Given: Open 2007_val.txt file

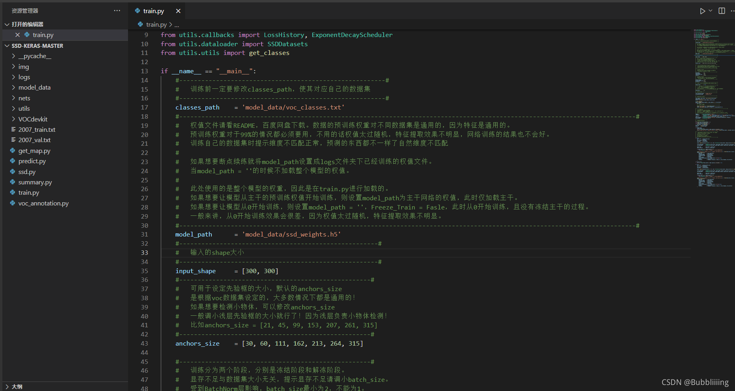Looking at the screenshot, I should click(65, 140).
